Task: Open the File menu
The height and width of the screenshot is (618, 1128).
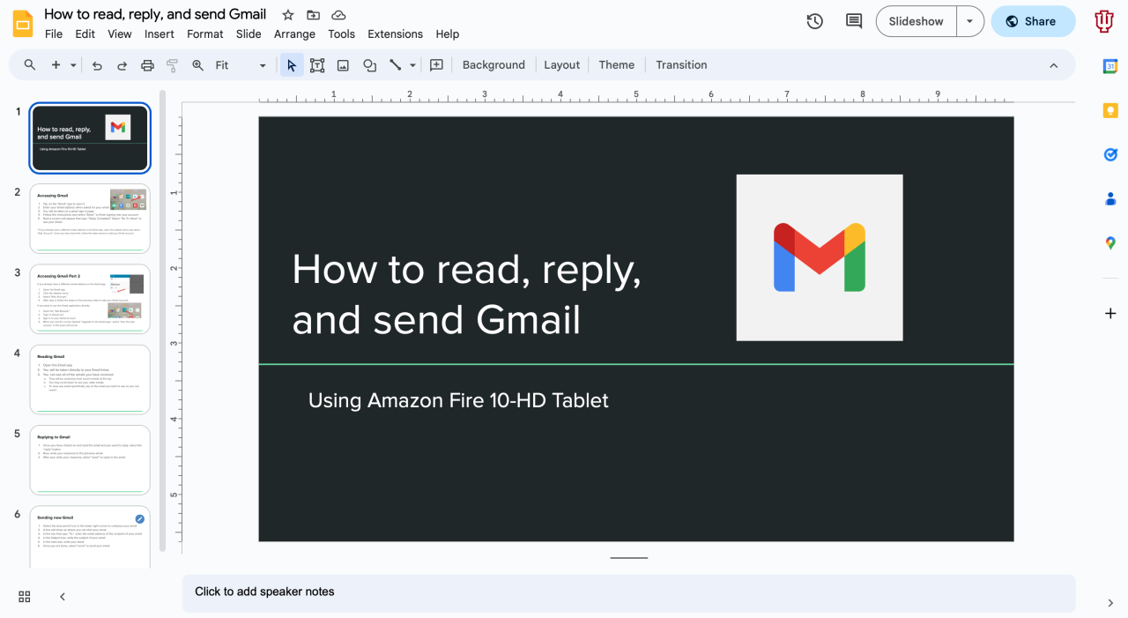Action: (54, 34)
